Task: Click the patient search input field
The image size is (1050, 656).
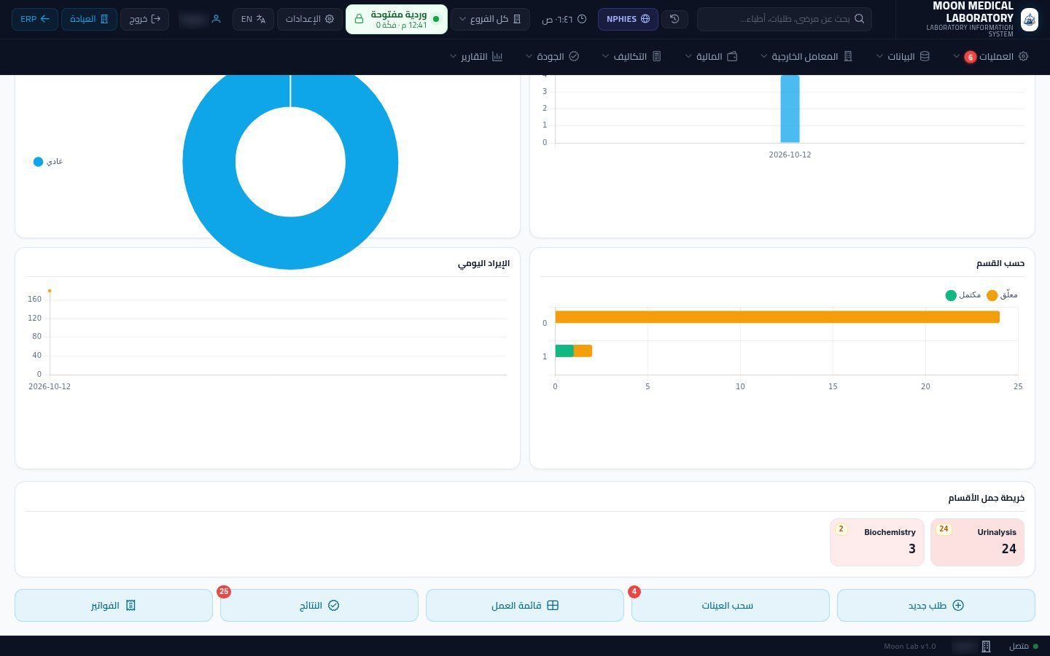Action: click(785, 19)
